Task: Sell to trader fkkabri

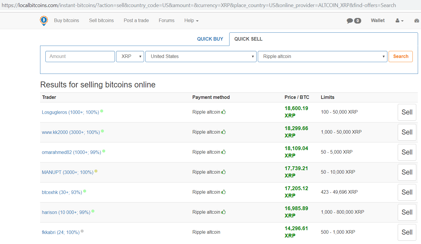Action: [x=407, y=232]
